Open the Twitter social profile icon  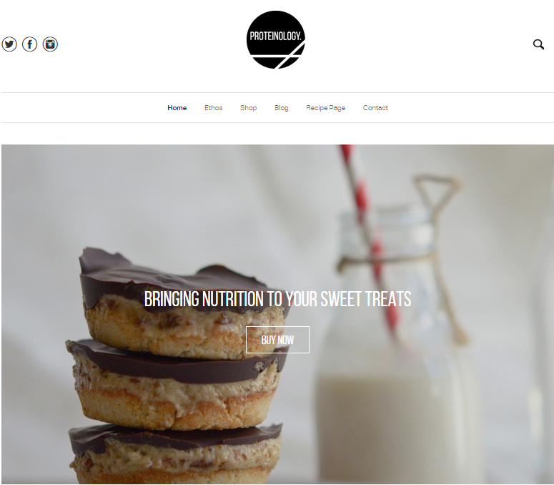pos(9,44)
